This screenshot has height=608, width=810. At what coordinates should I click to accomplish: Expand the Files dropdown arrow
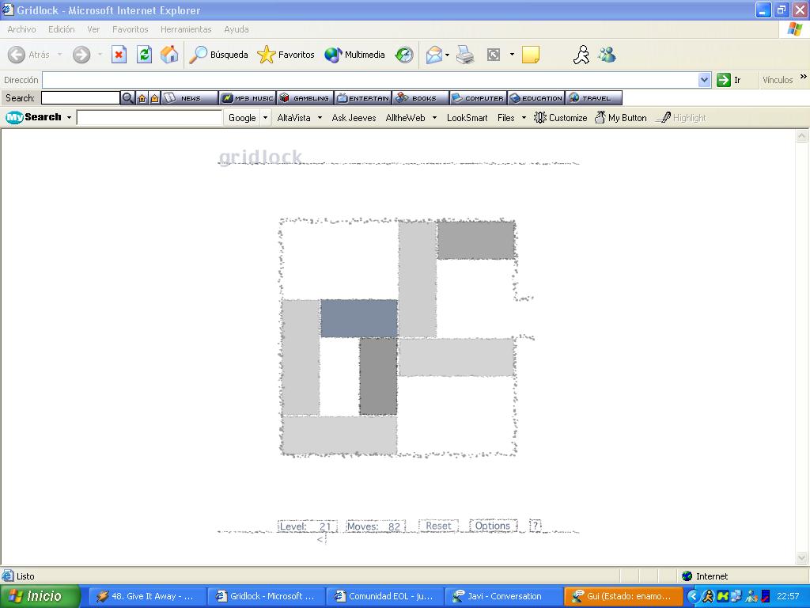coord(524,118)
